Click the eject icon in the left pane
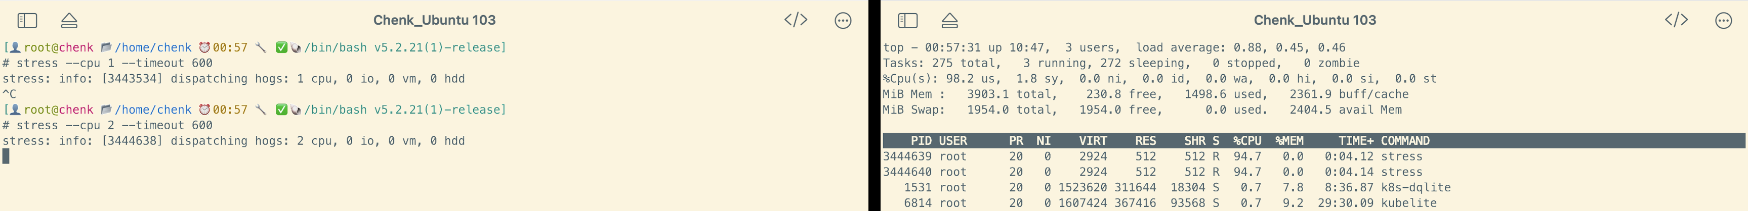This screenshot has height=211, width=1748. tap(69, 21)
